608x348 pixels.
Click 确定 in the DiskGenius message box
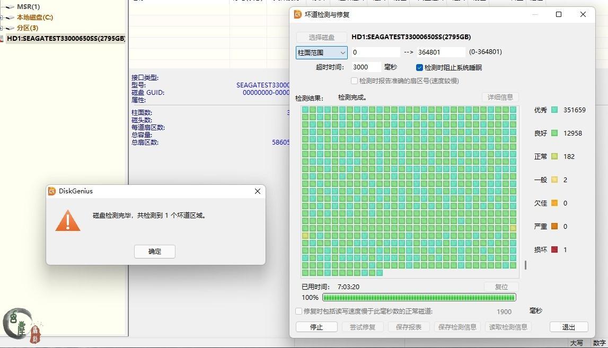155,252
